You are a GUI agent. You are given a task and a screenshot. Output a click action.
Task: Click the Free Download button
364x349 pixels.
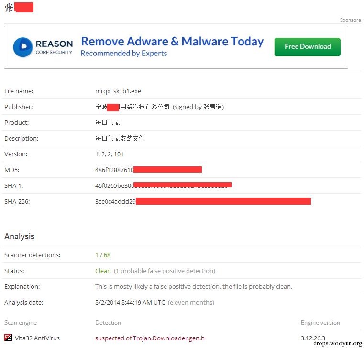tap(308, 47)
